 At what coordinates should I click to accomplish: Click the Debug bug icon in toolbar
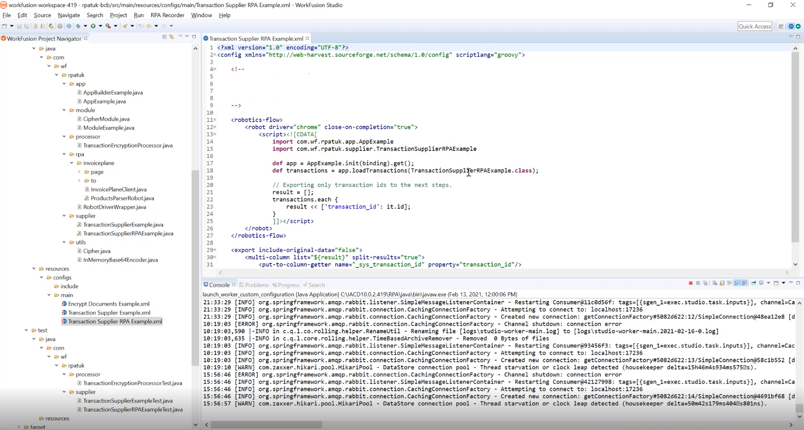[x=78, y=26]
